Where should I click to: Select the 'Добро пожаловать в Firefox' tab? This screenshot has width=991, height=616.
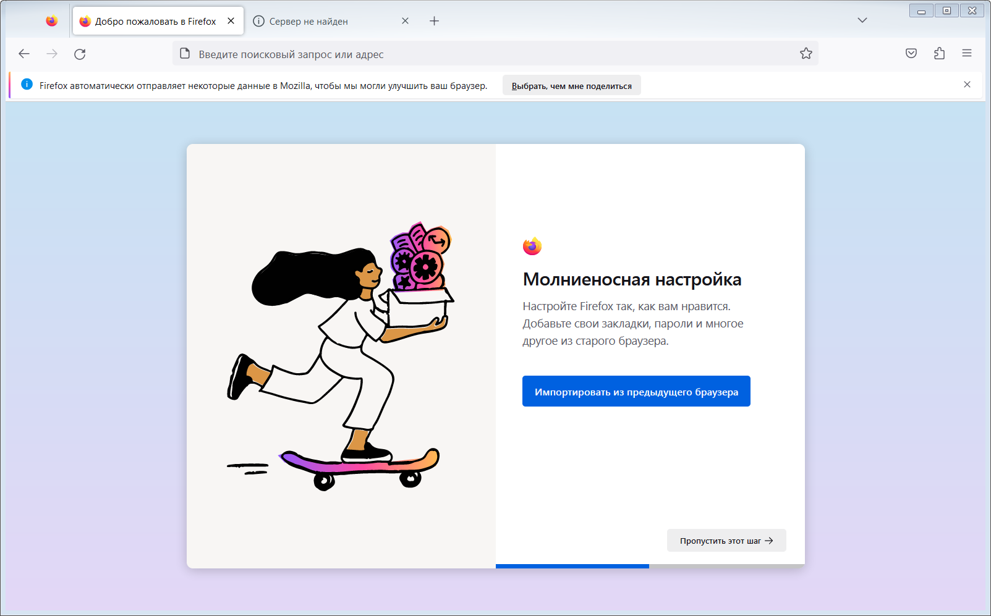(x=155, y=22)
